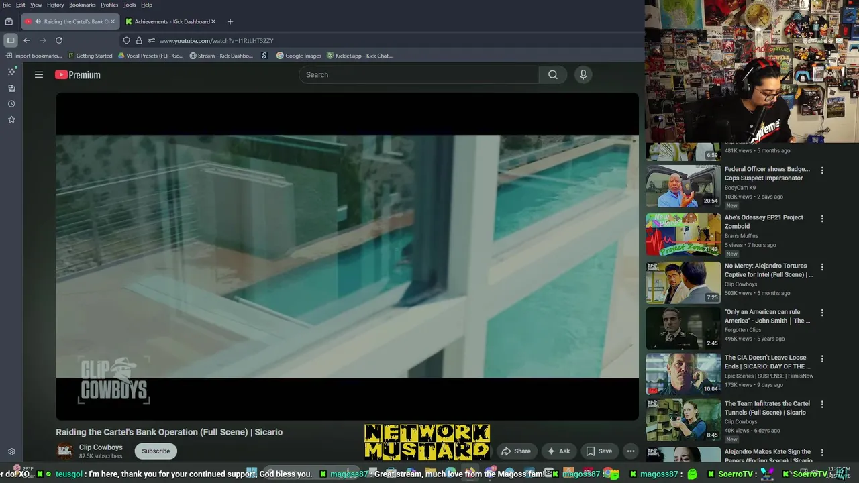Click the YouTube address bar URL
Viewport: 859px width, 483px height.
[x=216, y=40]
